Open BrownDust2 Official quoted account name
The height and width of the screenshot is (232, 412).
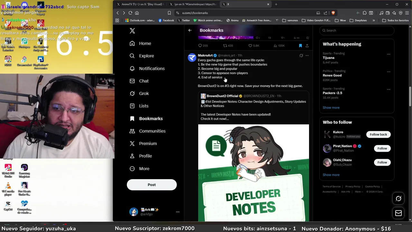pyautogui.click(x=222, y=96)
